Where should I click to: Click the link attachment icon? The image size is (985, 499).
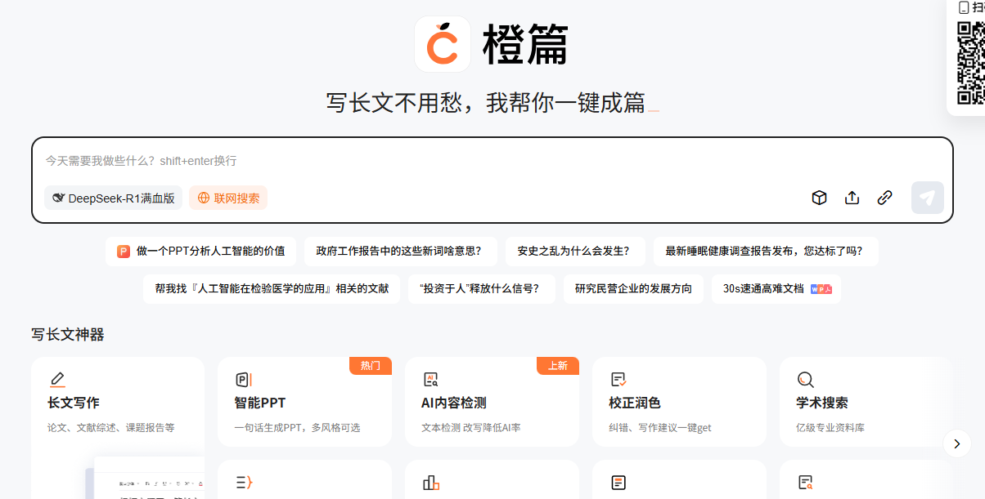pos(884,198)
